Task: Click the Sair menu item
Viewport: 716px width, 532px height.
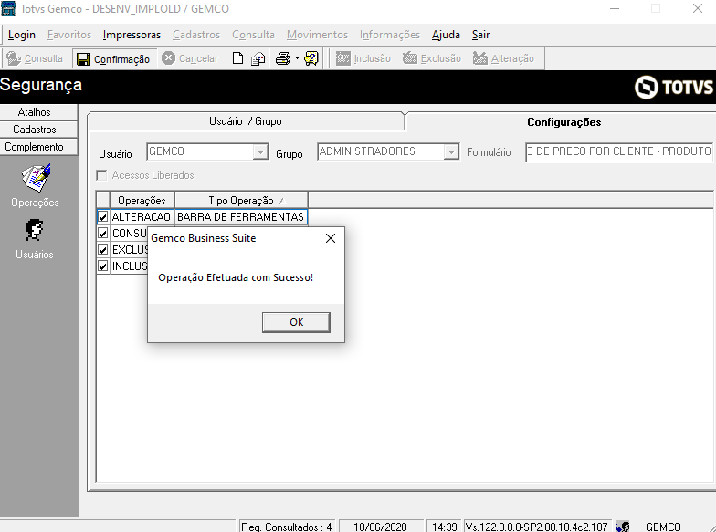Action: [x=480, y=35]
